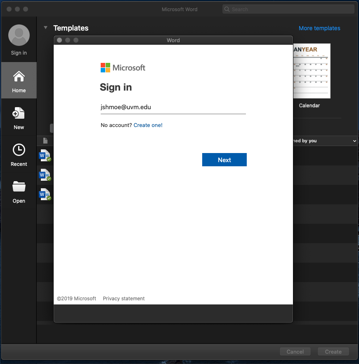View the Privacy statement
359x364 pixels.
[123, 298]
